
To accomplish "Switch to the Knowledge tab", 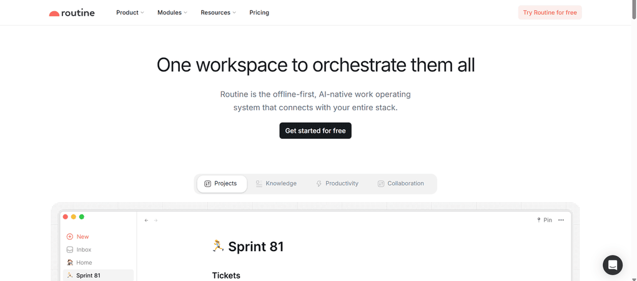I will click(276, 184).
